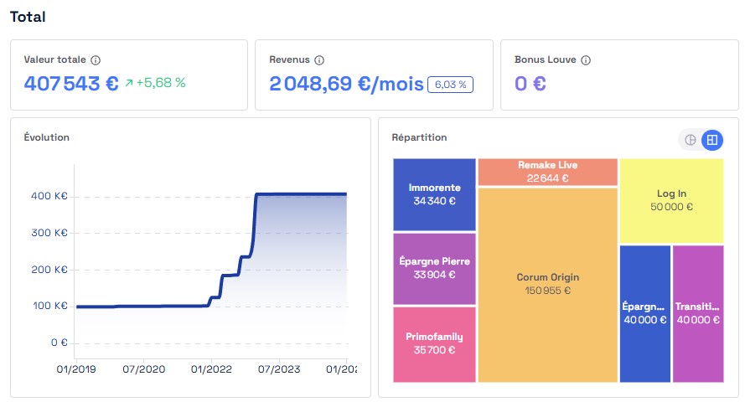
Task: Click the 22 644 € Remake Live amount
Action: [x=547, y=178]
